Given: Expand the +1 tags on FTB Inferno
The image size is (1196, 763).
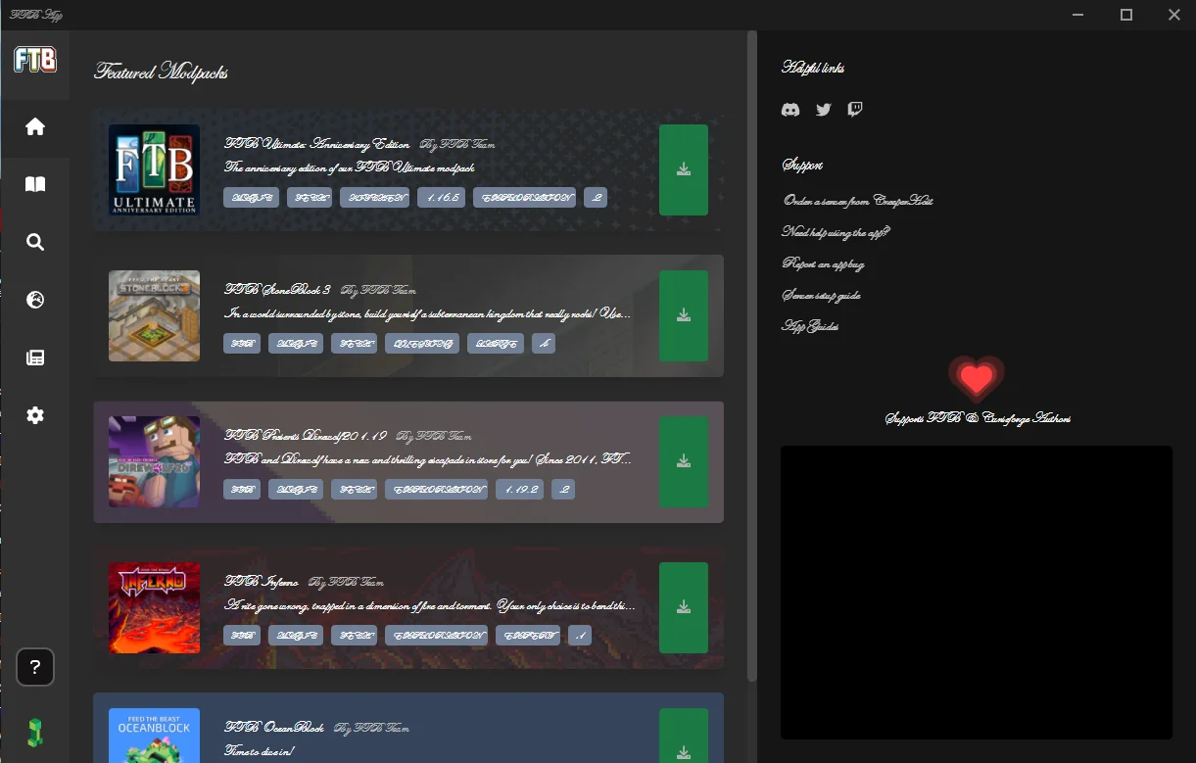Looking at the screenshot, I should pyautogui.click(x=580, y=636).
